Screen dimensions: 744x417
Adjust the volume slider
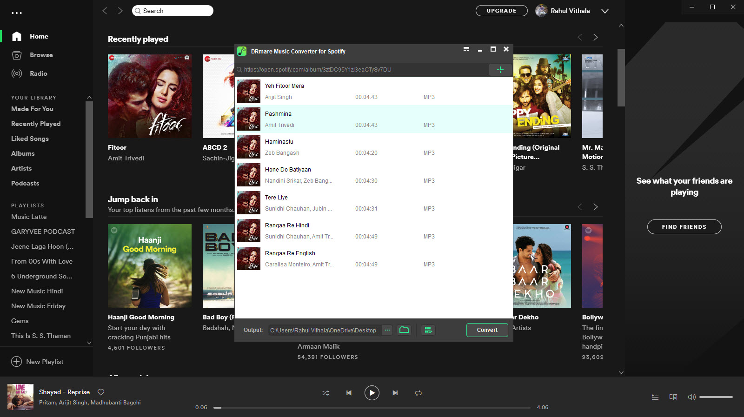point(716,397)
